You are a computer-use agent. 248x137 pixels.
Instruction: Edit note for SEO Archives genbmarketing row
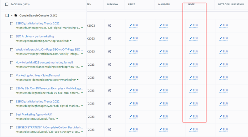(194, 38)
